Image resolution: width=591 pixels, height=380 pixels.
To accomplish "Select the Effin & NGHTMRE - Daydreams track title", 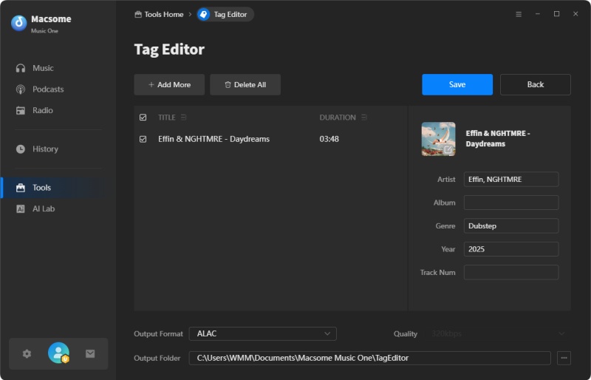I will click(213, 139).
